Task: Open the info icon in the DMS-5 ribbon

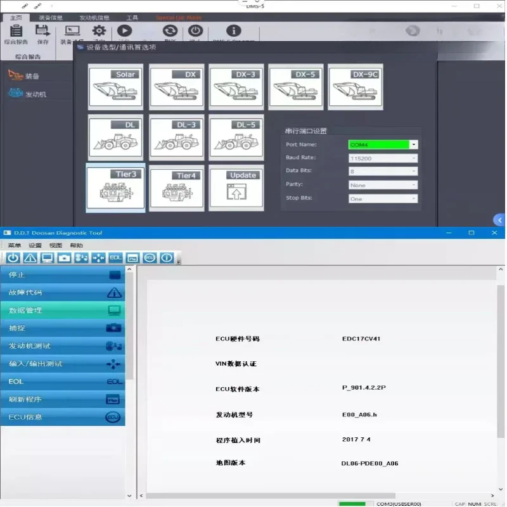Action: 233,30
